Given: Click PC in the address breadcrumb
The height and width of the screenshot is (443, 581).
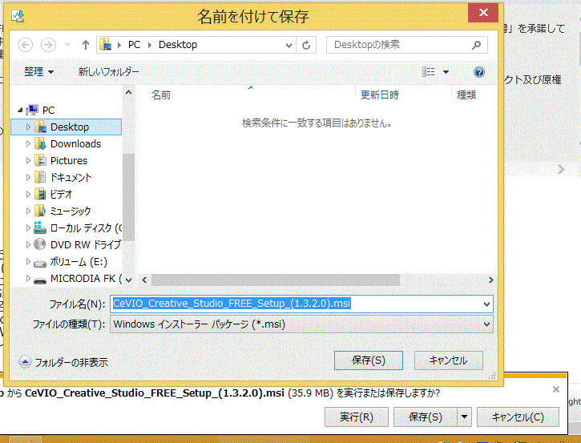Looking at the screenshot, I should pyautogui.click(x=134, y=45).
